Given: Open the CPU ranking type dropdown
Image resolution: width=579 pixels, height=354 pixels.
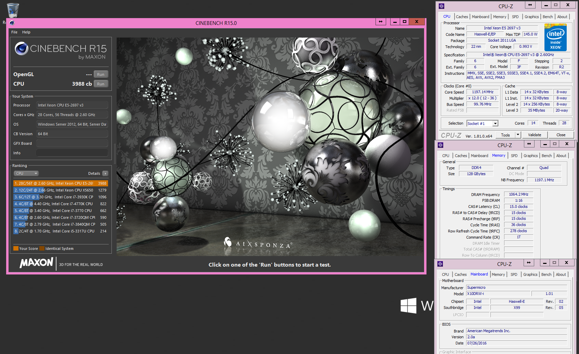Looking at the screenshot, I should [x=26, y=173].
